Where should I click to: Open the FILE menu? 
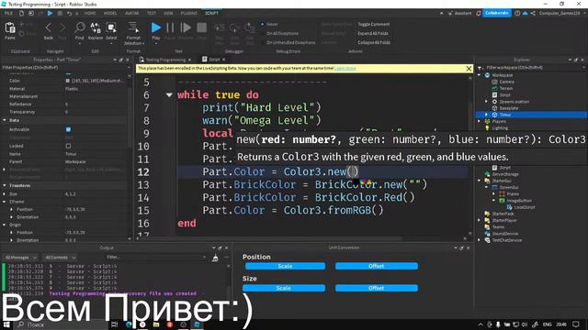pos(8,13)
